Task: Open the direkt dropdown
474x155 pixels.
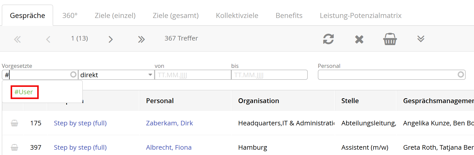Action: pyautogui.click(x=116, y=75)
